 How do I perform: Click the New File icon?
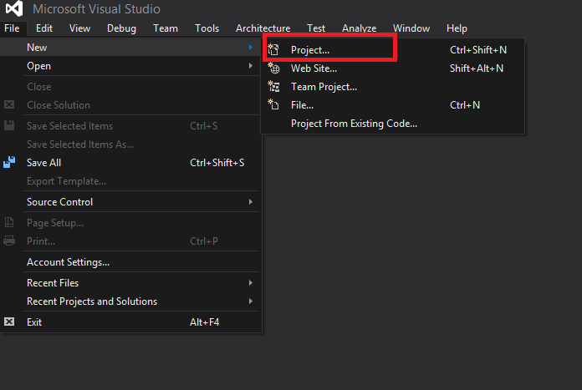(273, 104)
